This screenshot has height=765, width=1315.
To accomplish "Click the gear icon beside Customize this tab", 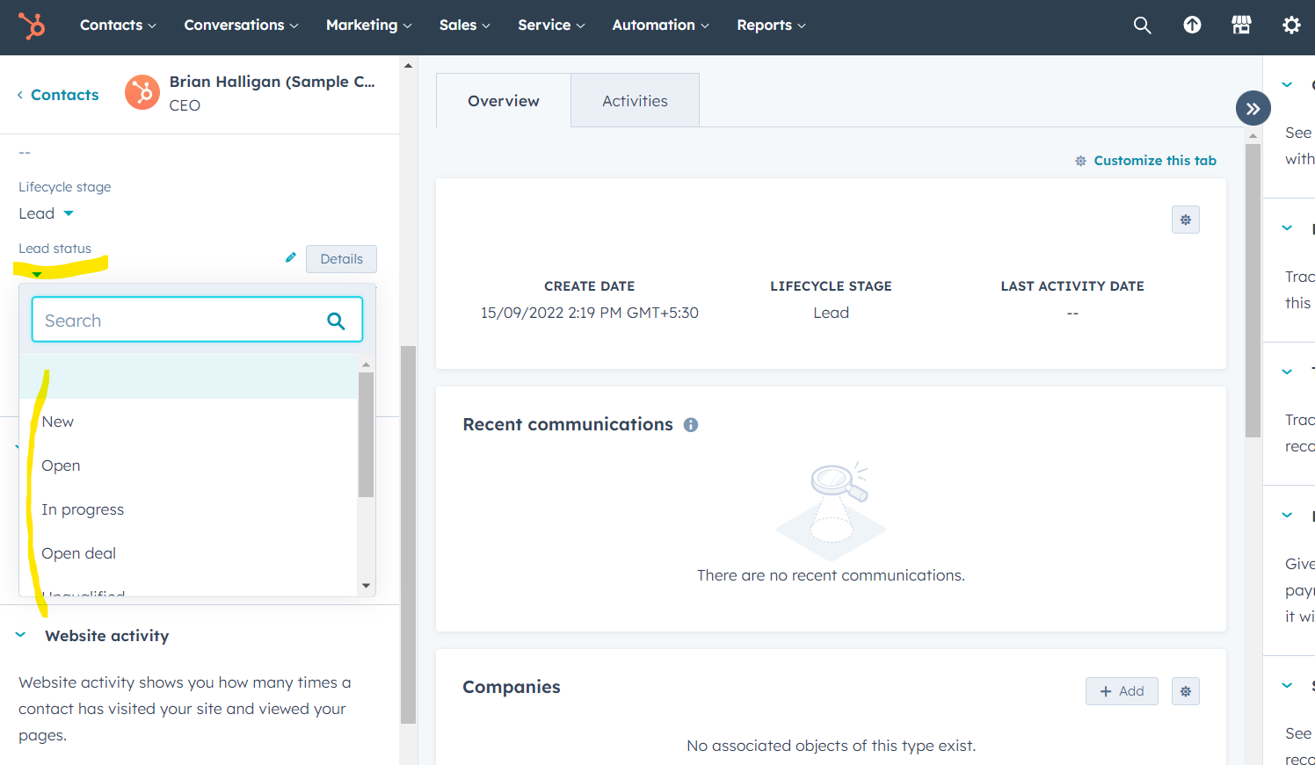I will pos(1080,161).
